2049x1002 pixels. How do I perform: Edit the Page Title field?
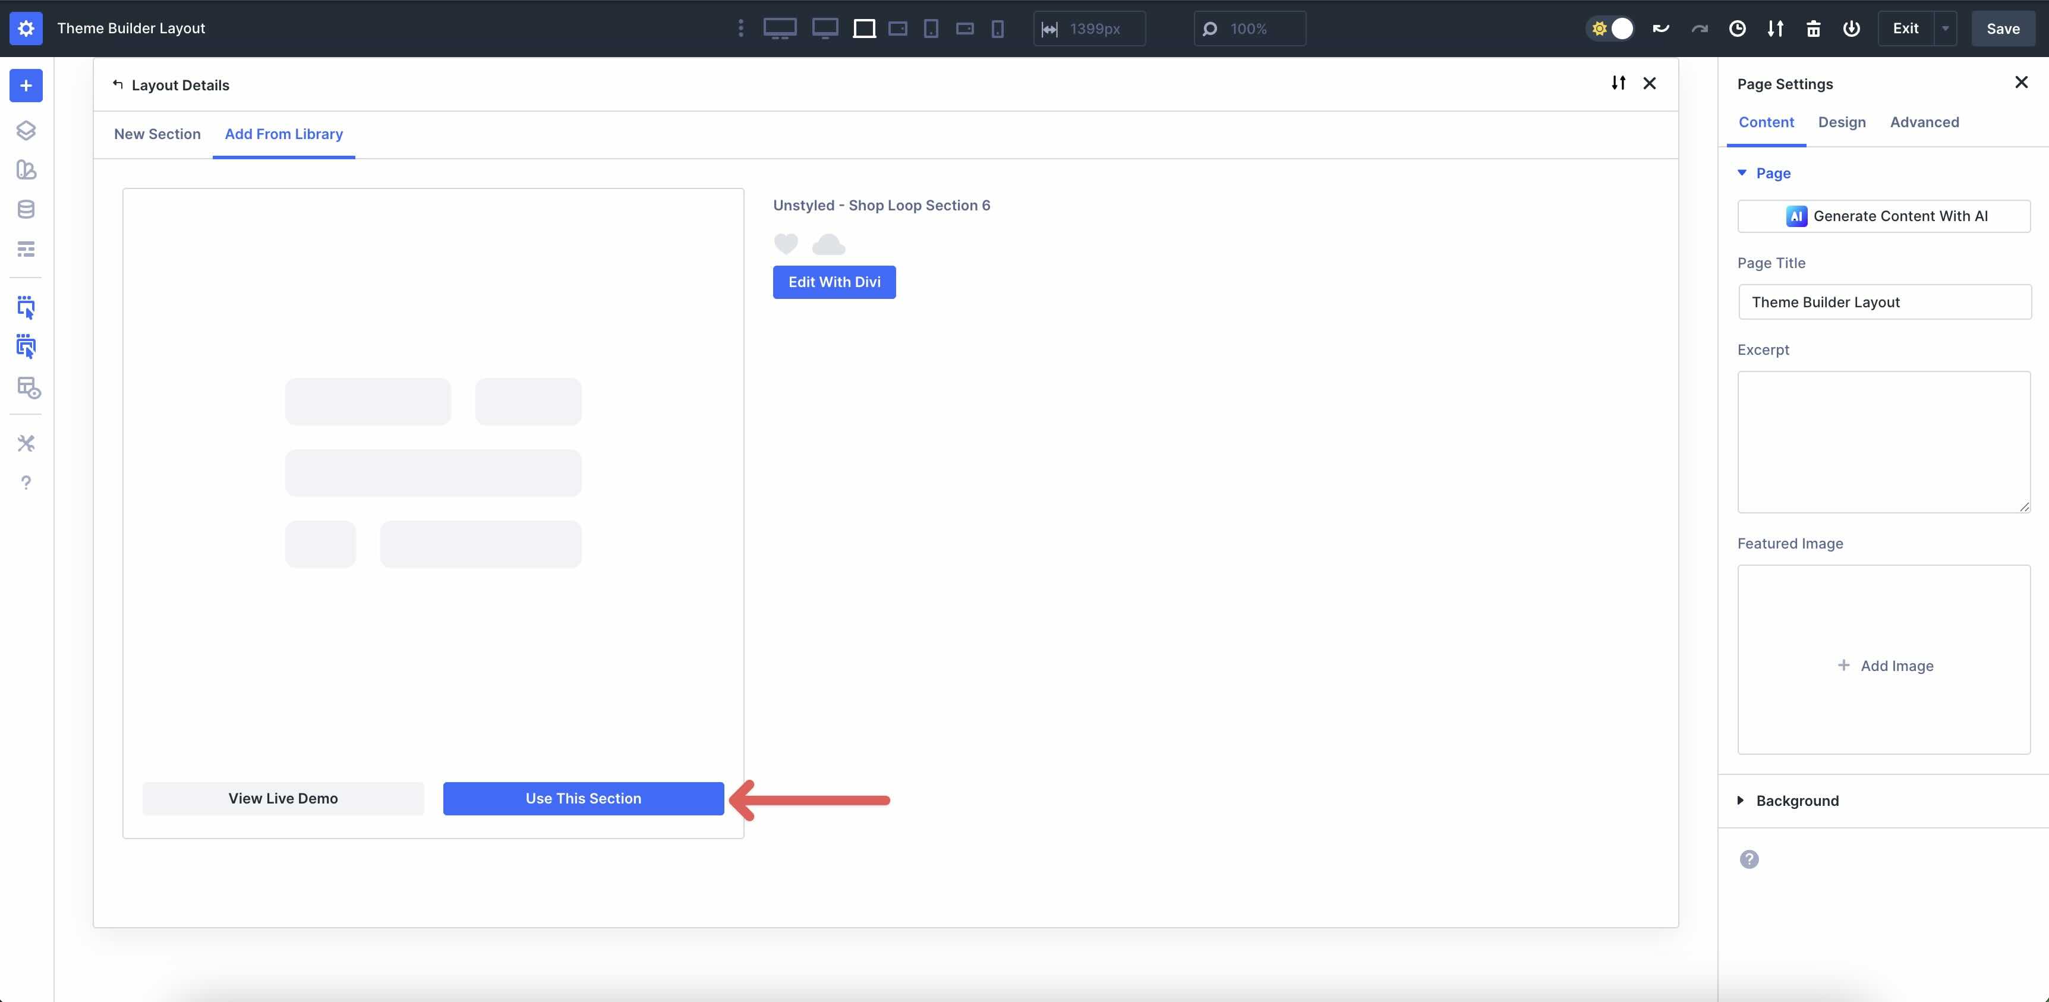click(1884, 302)
